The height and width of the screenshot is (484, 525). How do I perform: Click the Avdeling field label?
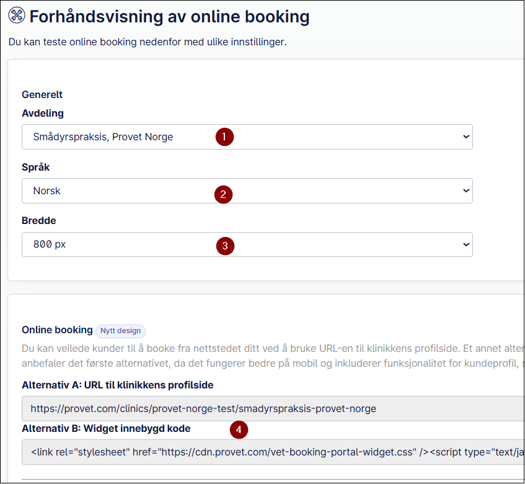(43, 114)
